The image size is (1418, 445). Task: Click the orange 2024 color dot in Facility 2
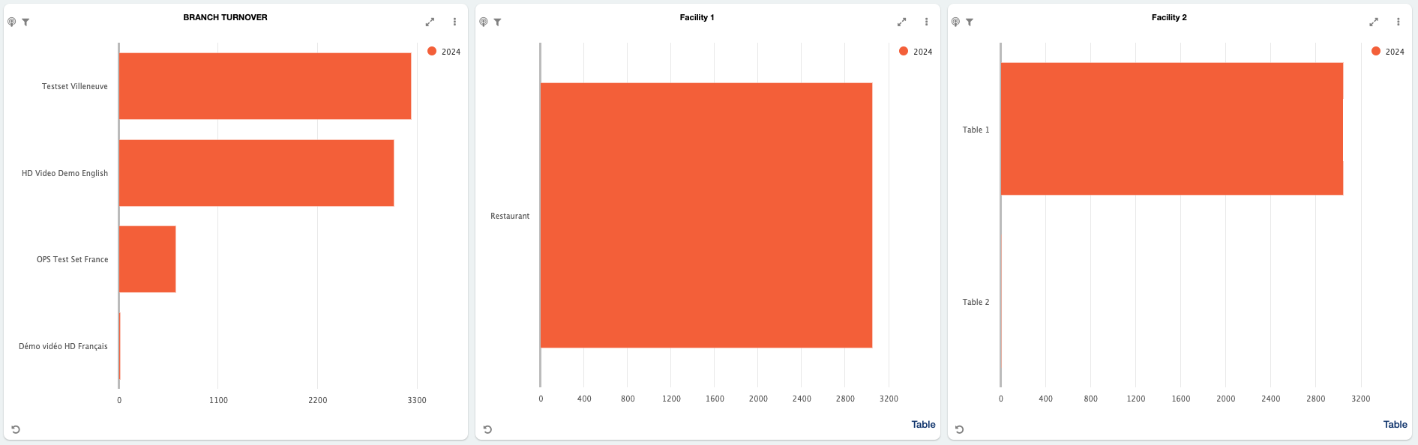1376,51
